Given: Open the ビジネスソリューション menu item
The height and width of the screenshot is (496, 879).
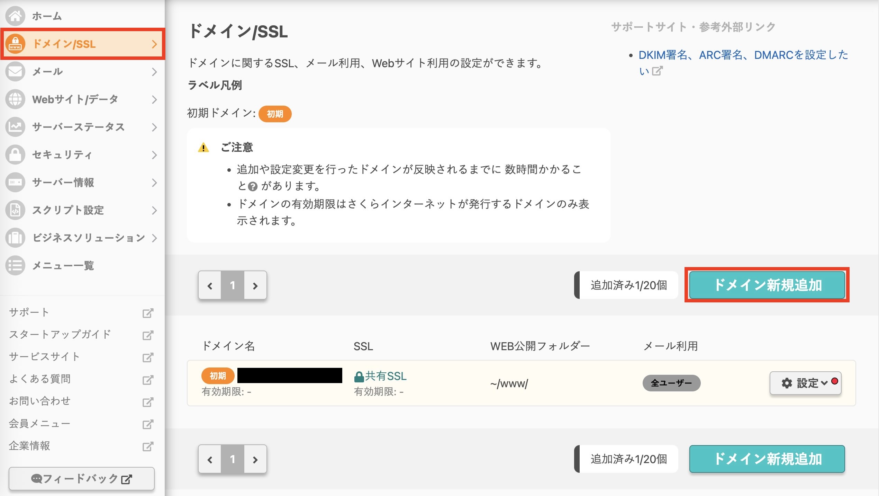Looking at the screenshot, I should coord(82,238).
